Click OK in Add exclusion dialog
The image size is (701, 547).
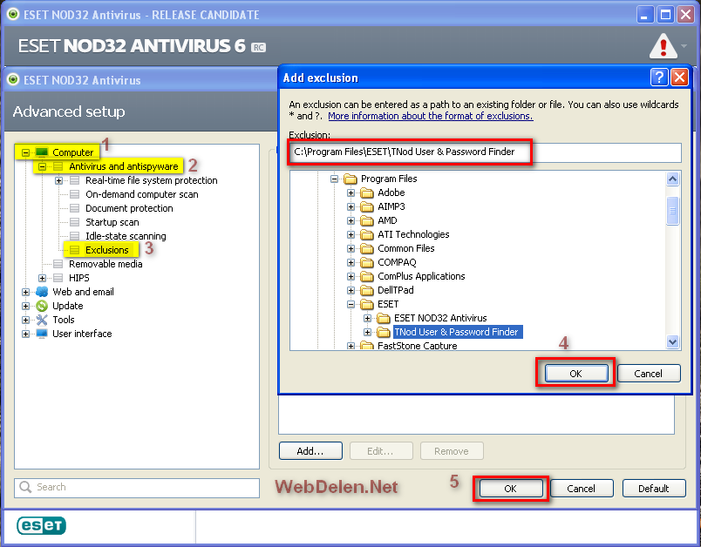click(575, 374)
